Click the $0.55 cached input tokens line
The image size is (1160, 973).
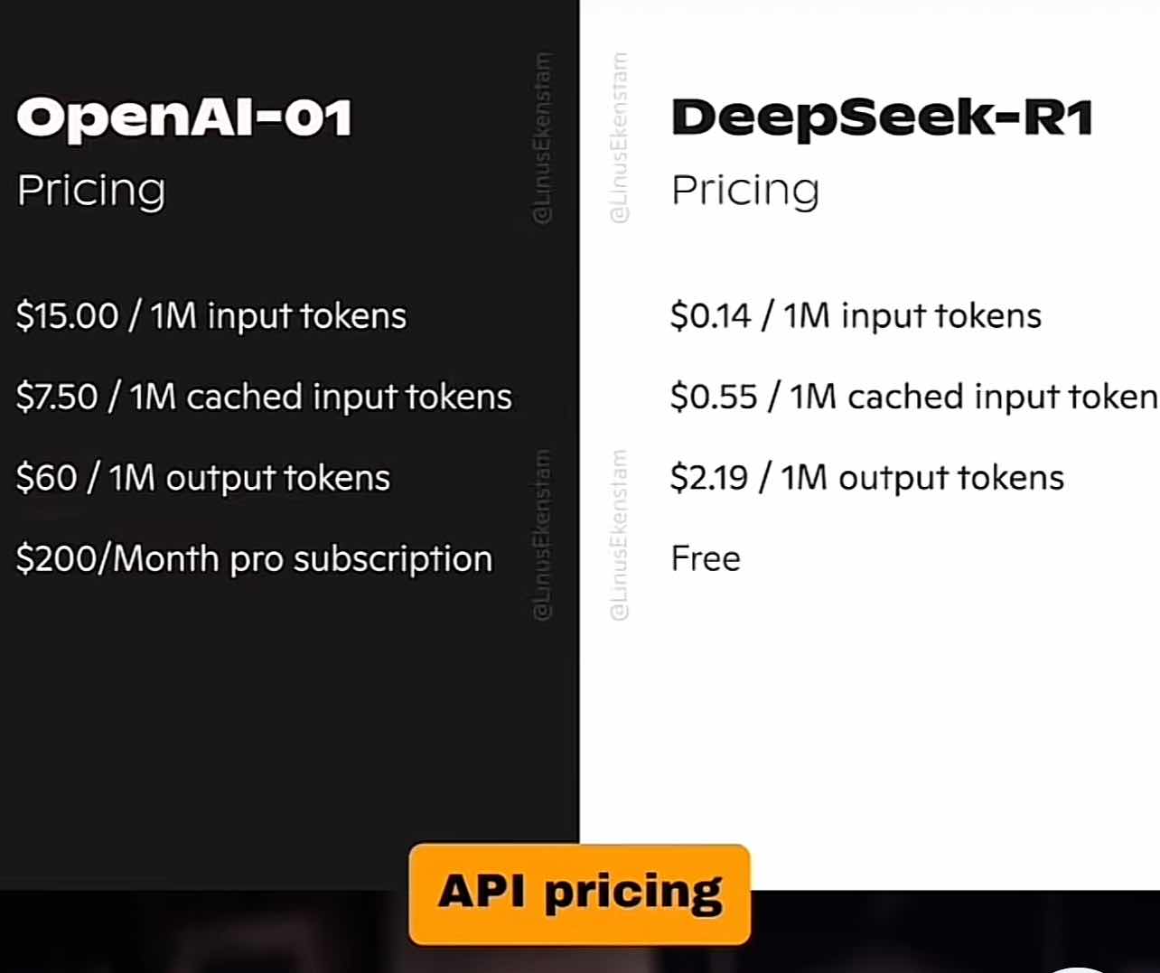tap(914, 398)
